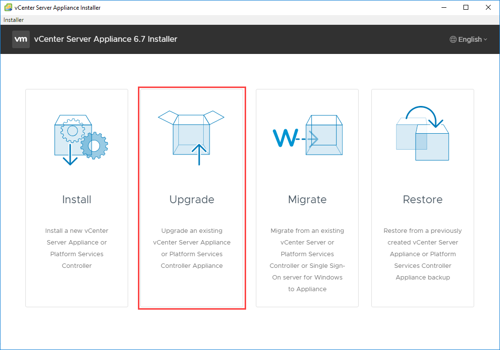Select the Install heading

77,199
